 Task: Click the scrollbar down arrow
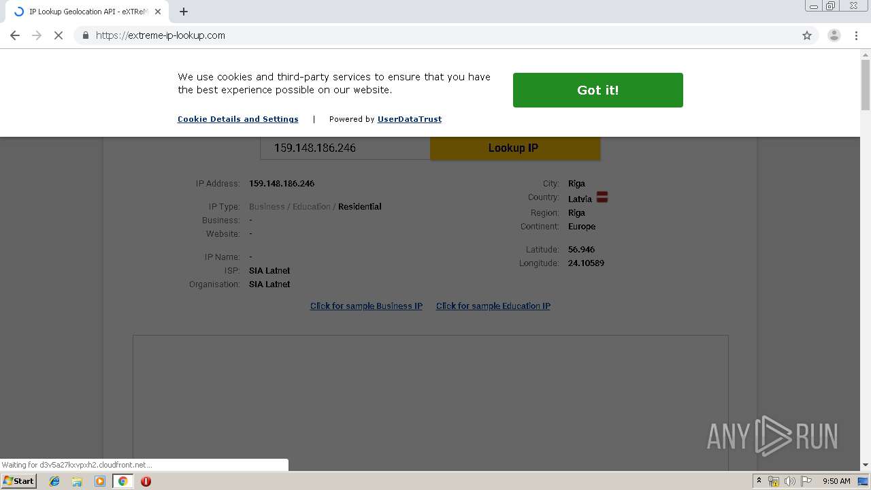866,465
